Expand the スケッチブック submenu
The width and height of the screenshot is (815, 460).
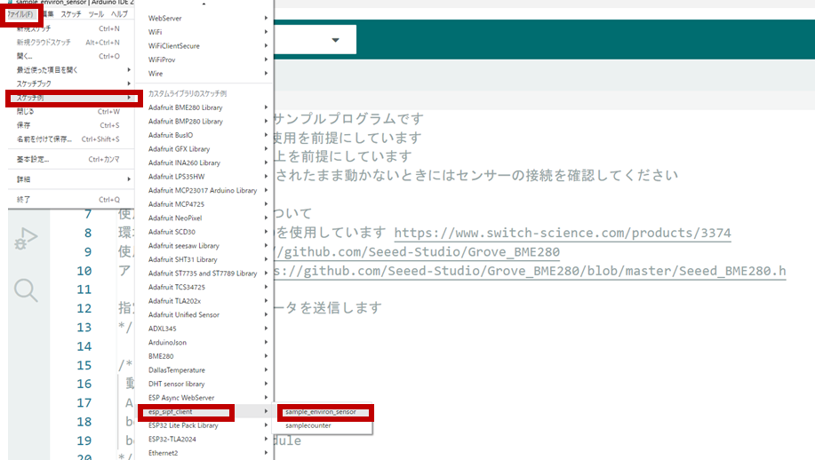coord(70,83)
